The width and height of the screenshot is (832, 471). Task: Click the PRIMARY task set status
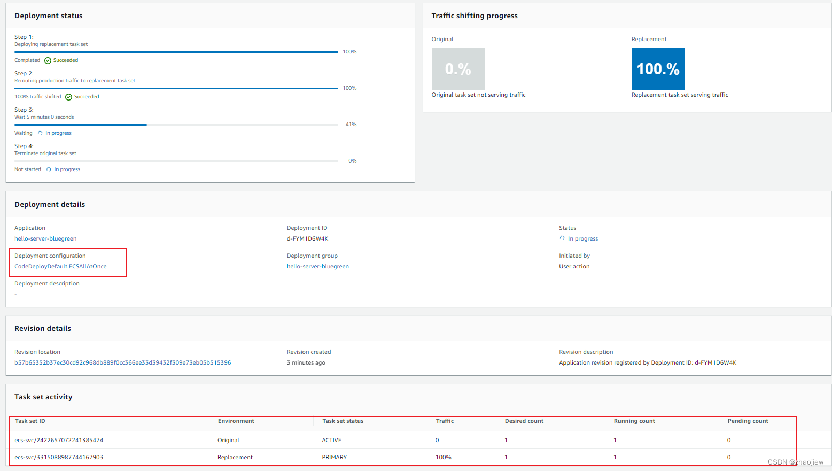(x=335, y=458)
